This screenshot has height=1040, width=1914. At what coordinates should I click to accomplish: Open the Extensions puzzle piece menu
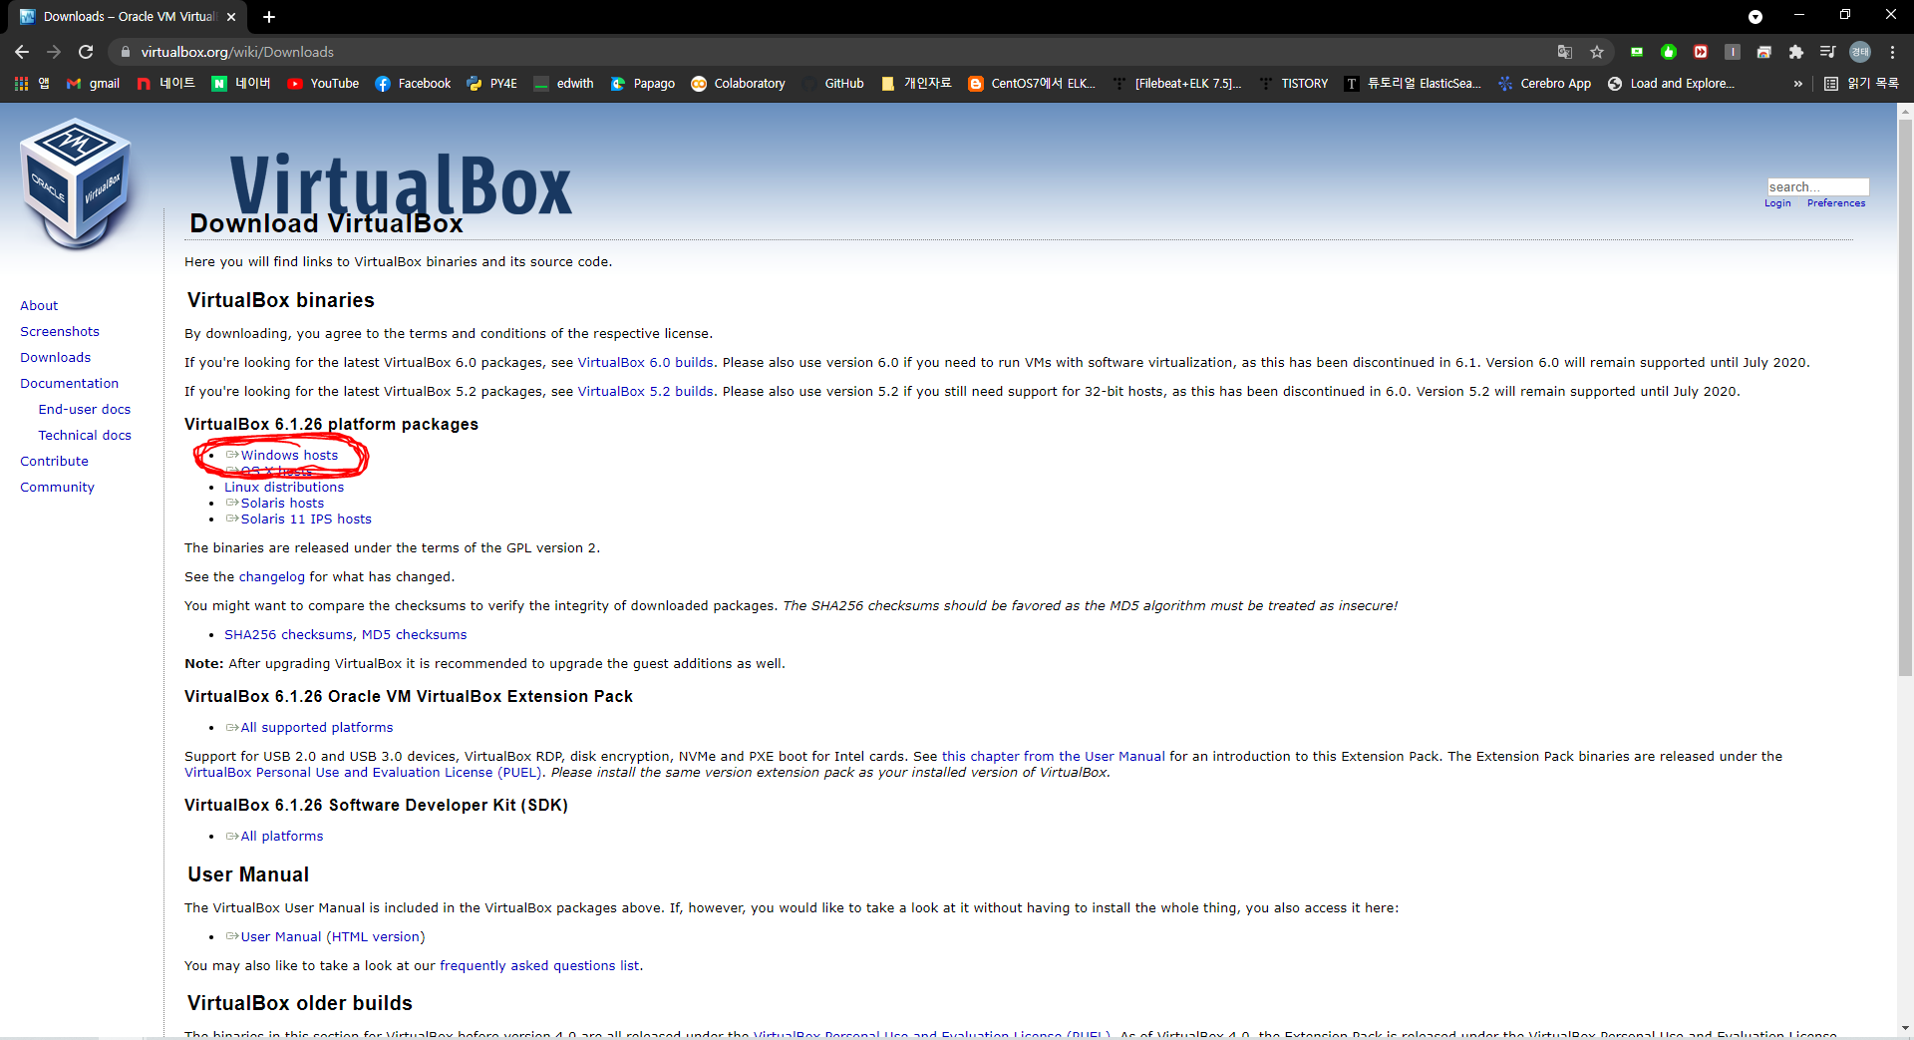coord(1796,52)
